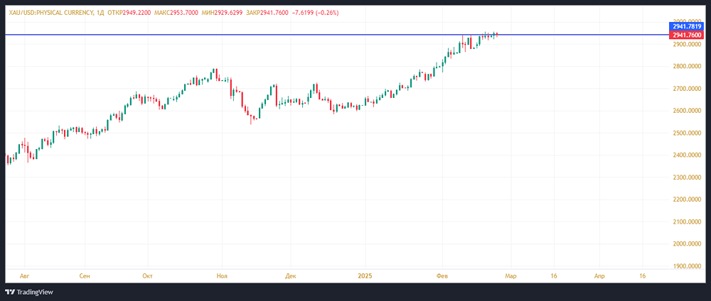Click the TradingView logo icon

pyautogui.click(x=10, y=292)
